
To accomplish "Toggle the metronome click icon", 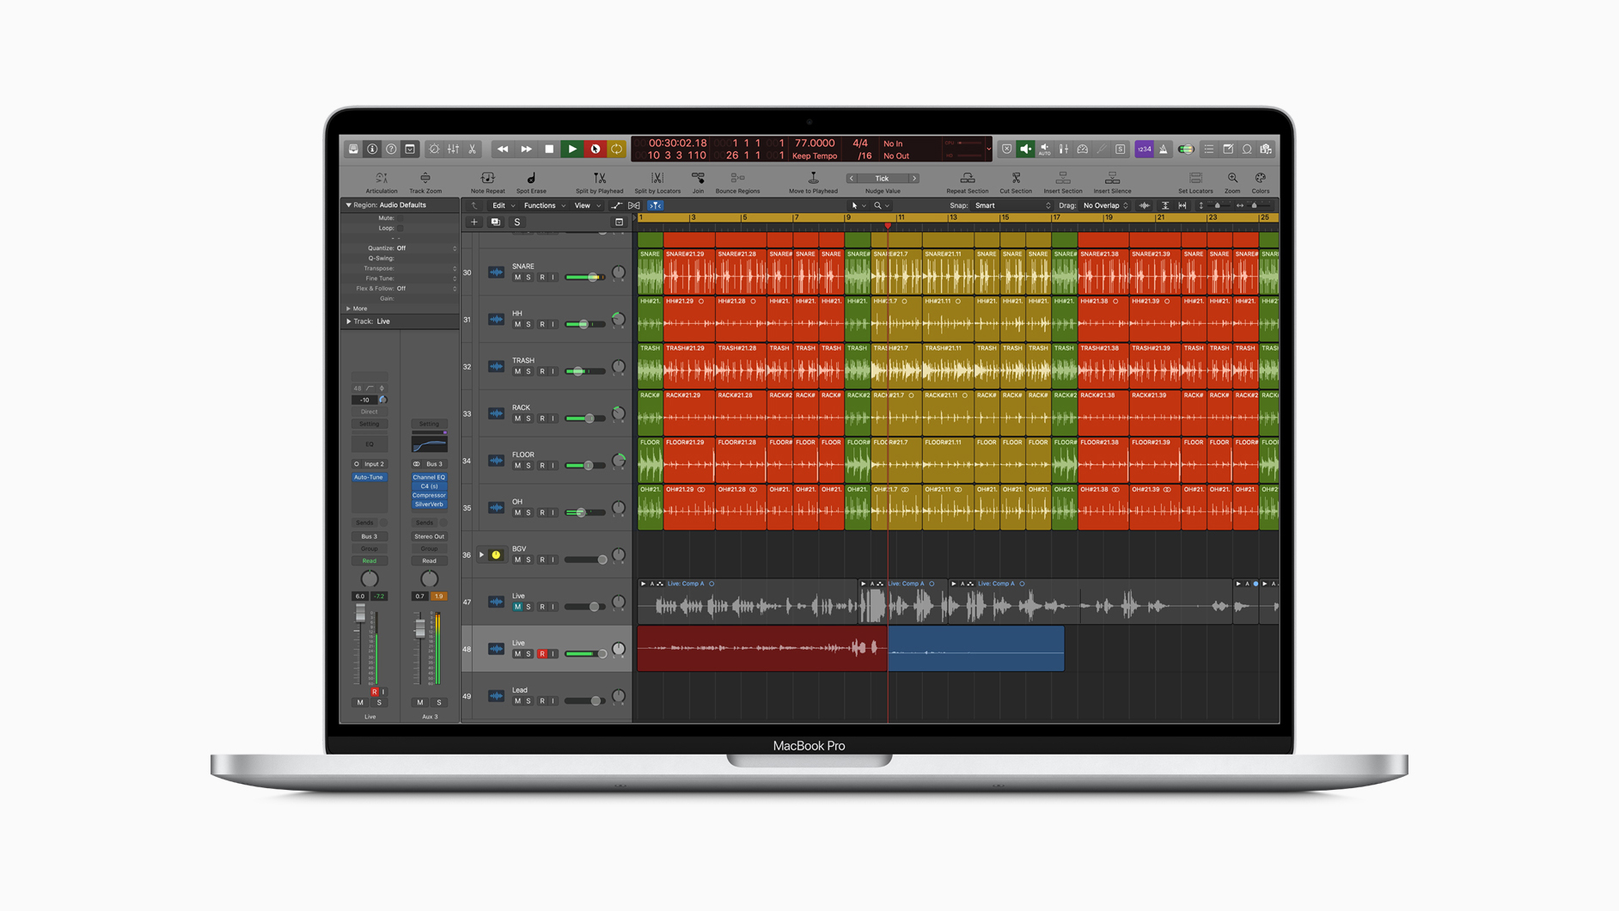I will pyautogui.click(x=1163, y=150).
